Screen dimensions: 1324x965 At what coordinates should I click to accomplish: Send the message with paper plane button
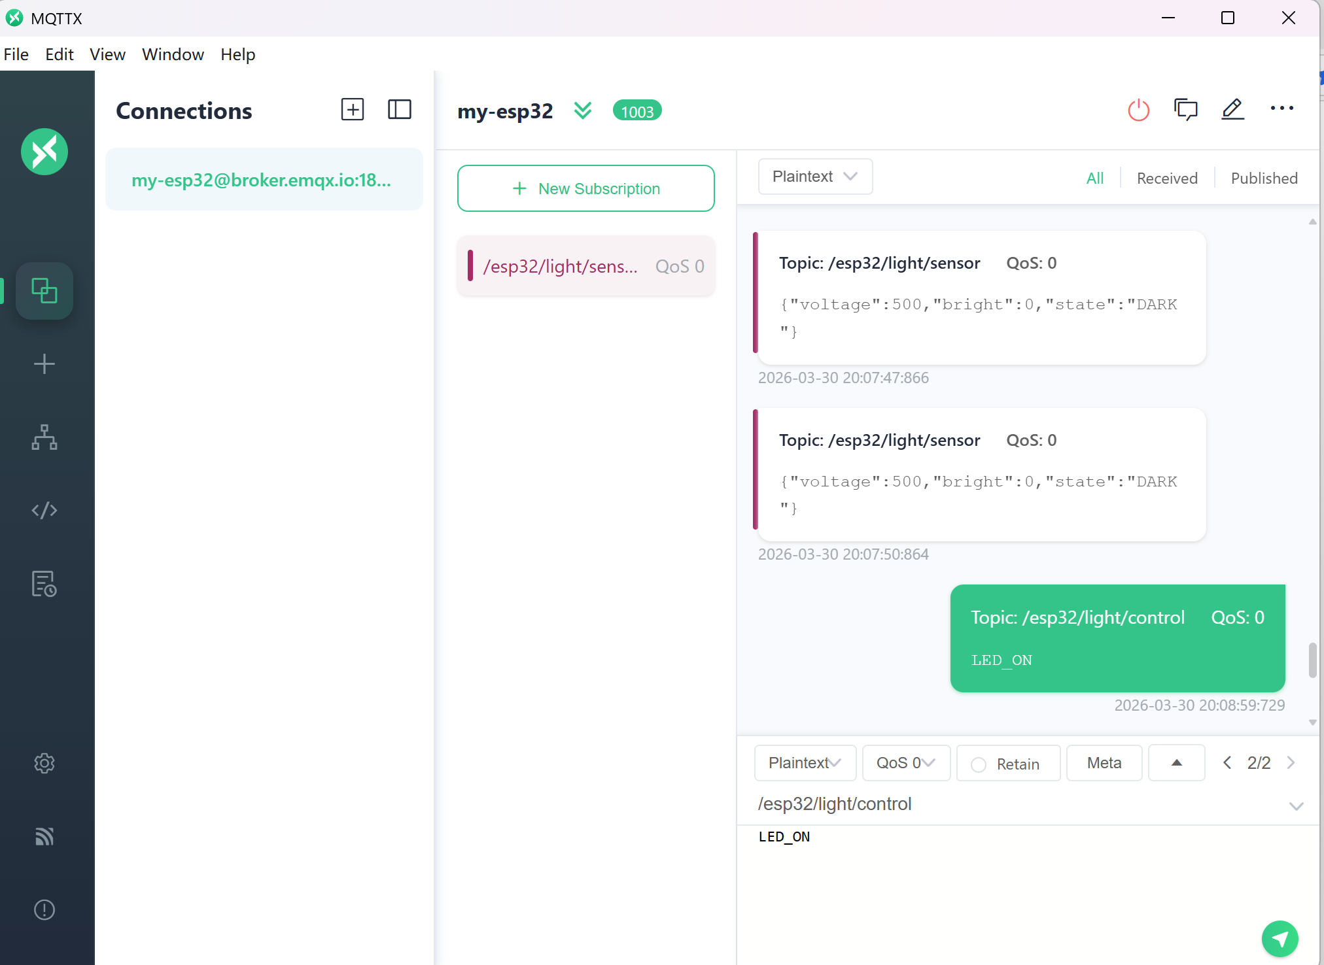click(x=1280, y=939)
